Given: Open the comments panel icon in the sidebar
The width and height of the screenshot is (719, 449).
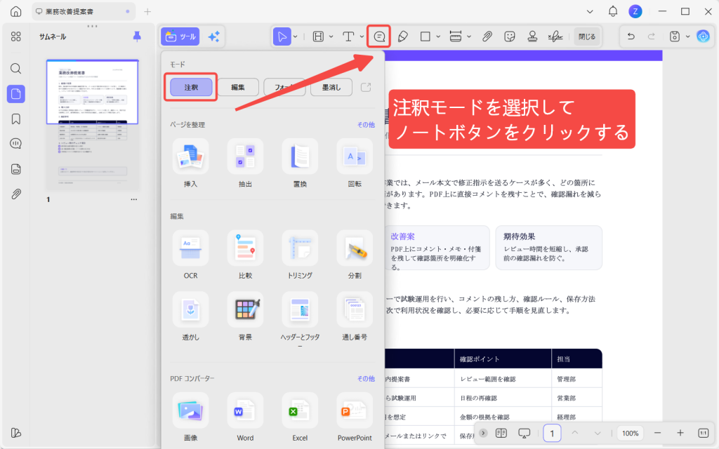Looking at the screenshot, I should tap(15, 144).
